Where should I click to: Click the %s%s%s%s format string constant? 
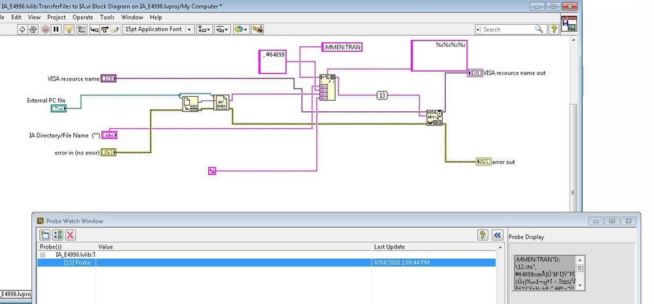439,56
